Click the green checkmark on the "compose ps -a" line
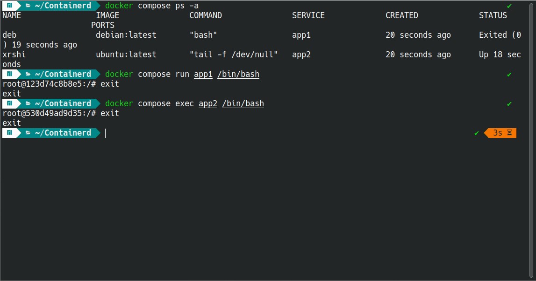This screenshot has width=536, height=281. (509, 6)
